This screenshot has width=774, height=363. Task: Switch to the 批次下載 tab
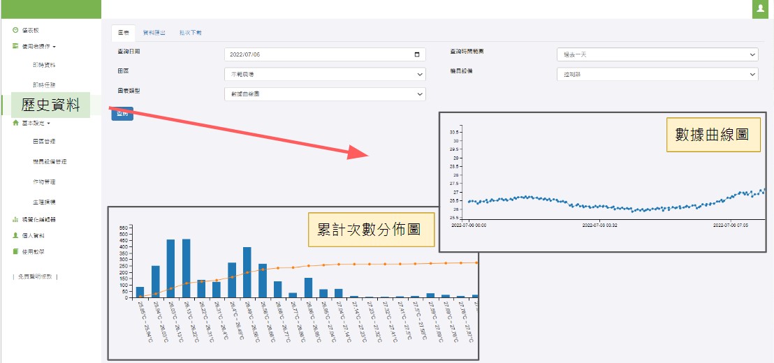tap(190, 32)
